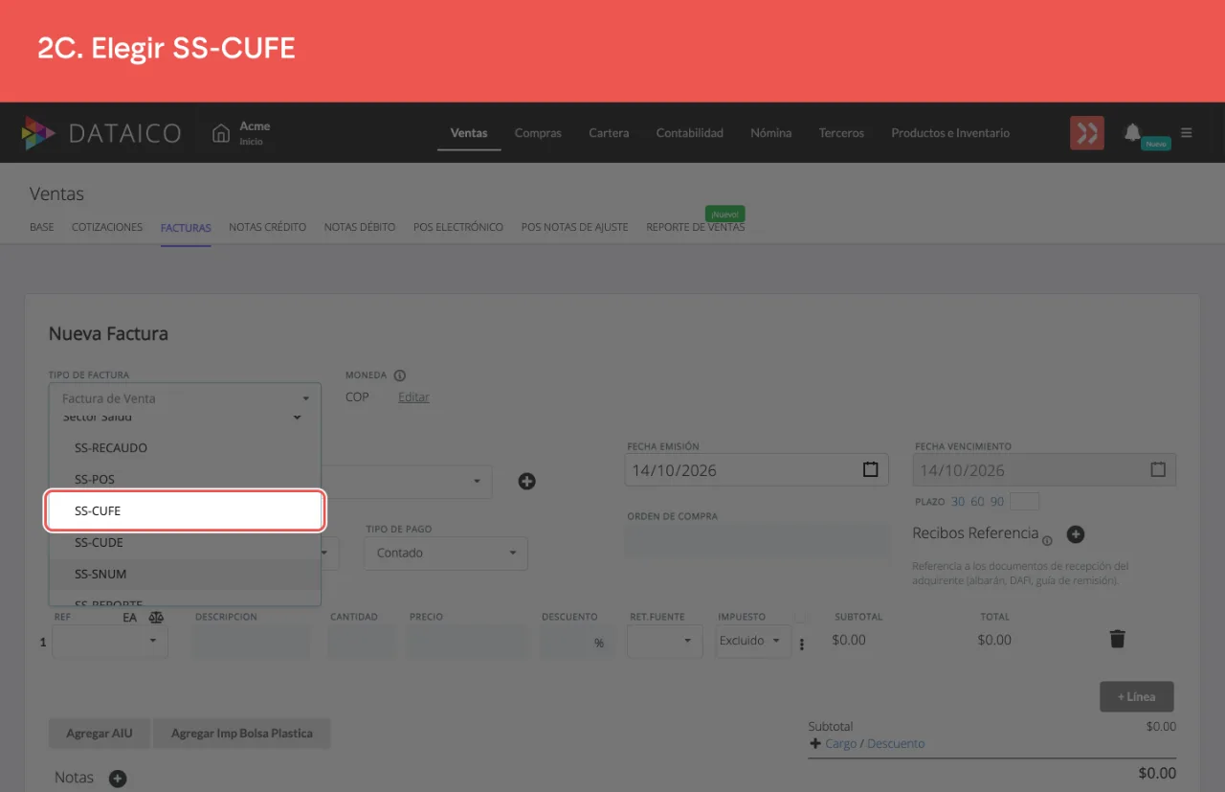The image size is (1225, 792).
Task: Click the red double-arrow icon
Action: [x=1087, y=133]
